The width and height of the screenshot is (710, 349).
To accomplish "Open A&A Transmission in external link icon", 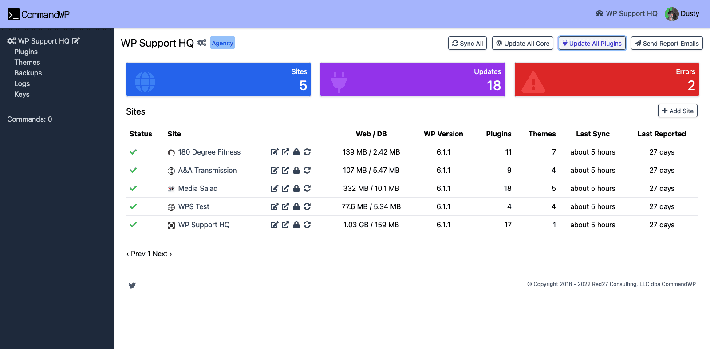I will coord(285,170).
